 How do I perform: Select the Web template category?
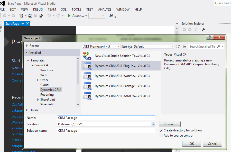pyautogui.click(x=43, y=75)
